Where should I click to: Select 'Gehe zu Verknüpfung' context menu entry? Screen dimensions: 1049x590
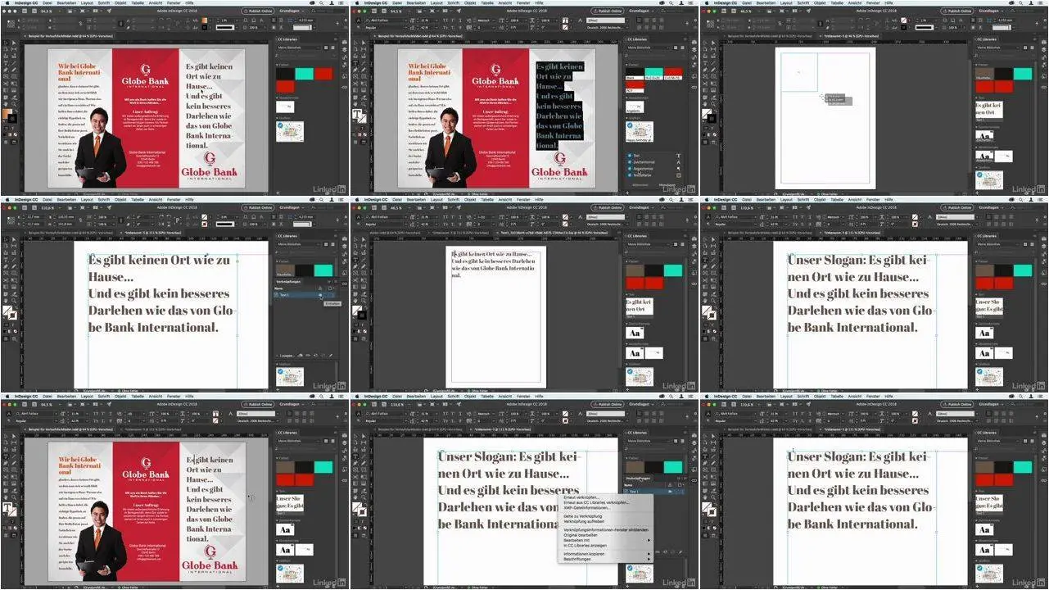pos(583,516)
